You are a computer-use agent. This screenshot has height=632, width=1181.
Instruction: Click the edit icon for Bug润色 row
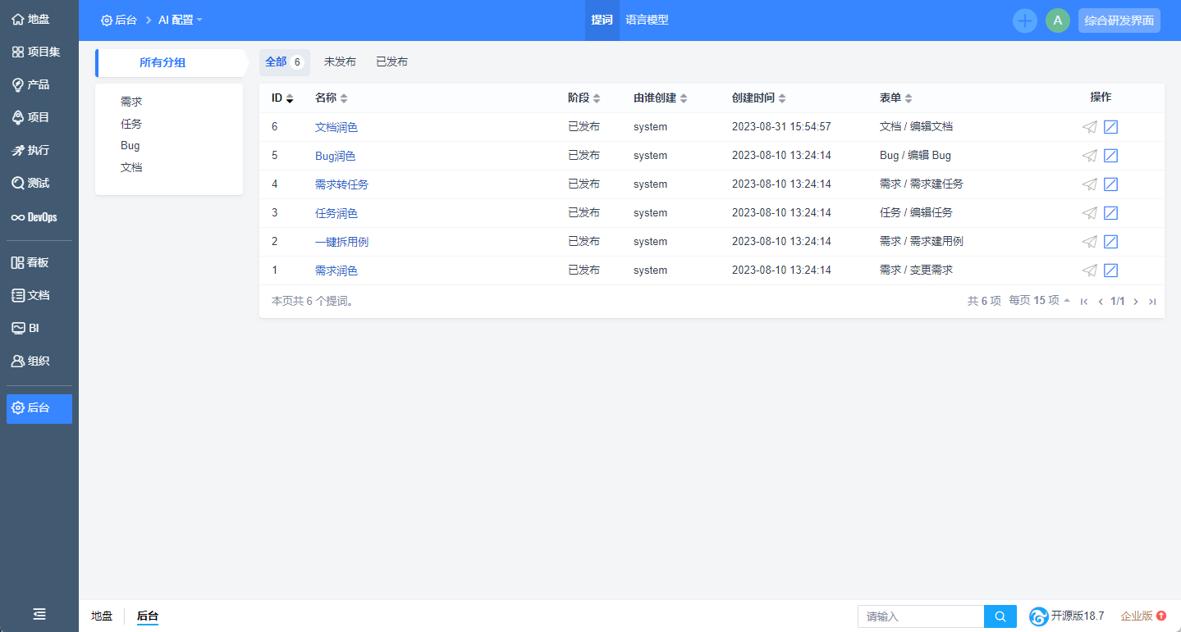coord(1110,156)
